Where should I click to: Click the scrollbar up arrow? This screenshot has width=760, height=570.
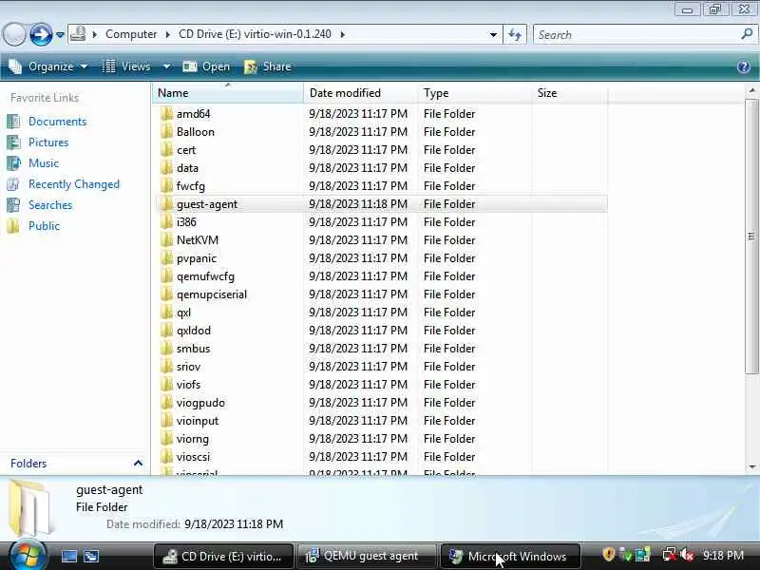point(751,90)
